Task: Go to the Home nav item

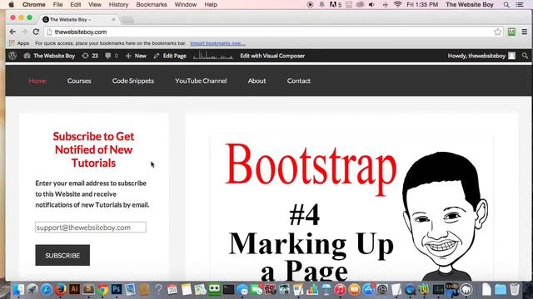Action: [37, 81]
